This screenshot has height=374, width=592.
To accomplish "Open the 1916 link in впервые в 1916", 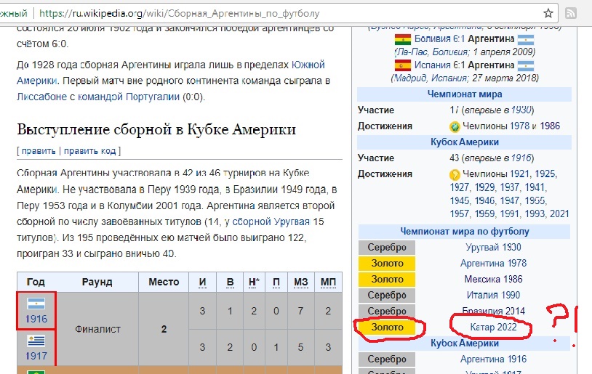I will (x=521, y=158).
